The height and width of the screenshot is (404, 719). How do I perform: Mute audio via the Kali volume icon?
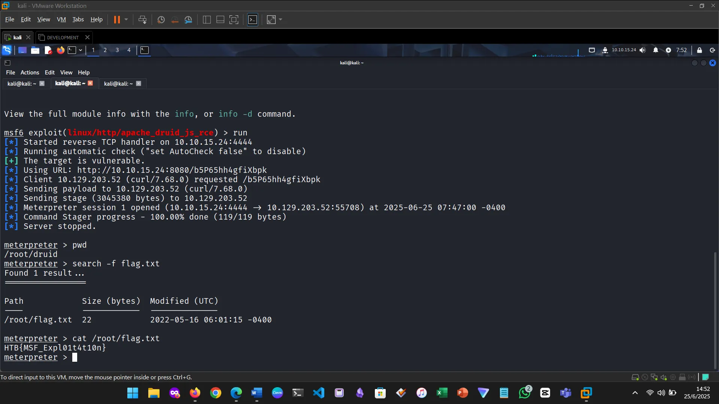[643, 50]
